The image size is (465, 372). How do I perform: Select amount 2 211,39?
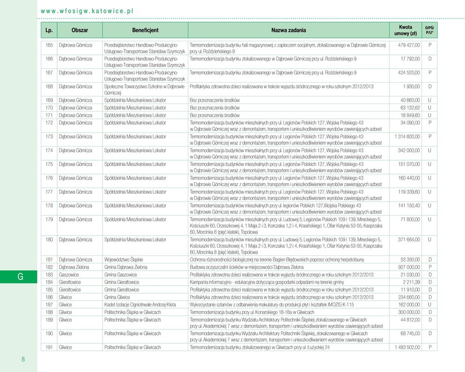pos(412,282)
